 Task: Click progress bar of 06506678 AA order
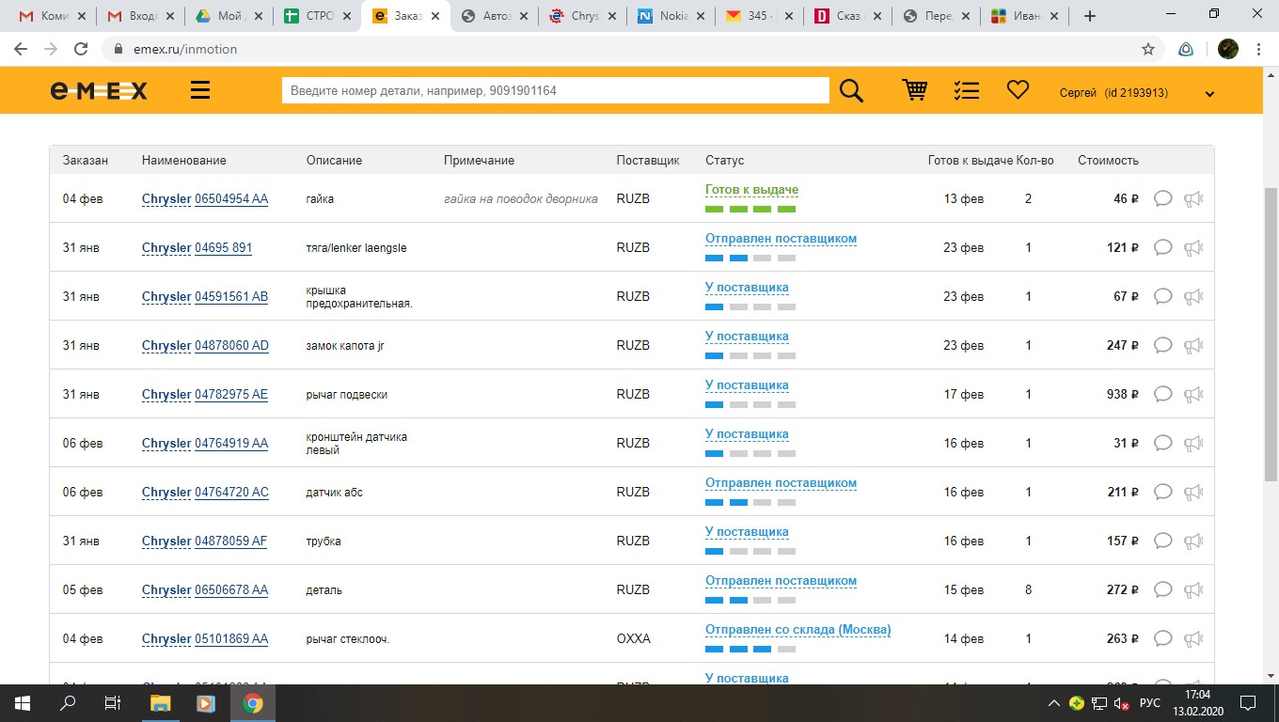750,600
